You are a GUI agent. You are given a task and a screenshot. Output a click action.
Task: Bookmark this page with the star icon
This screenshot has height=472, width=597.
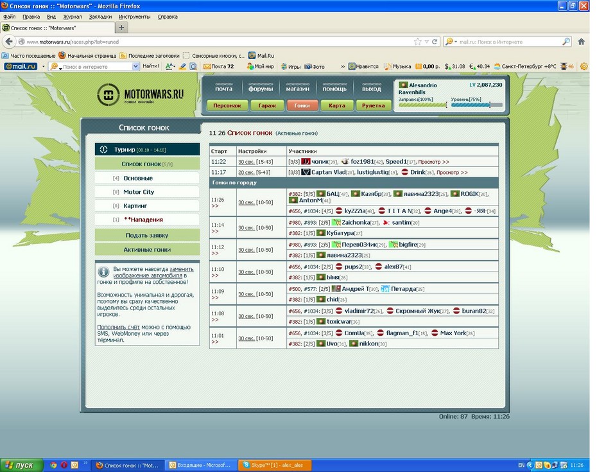point(418,42)
